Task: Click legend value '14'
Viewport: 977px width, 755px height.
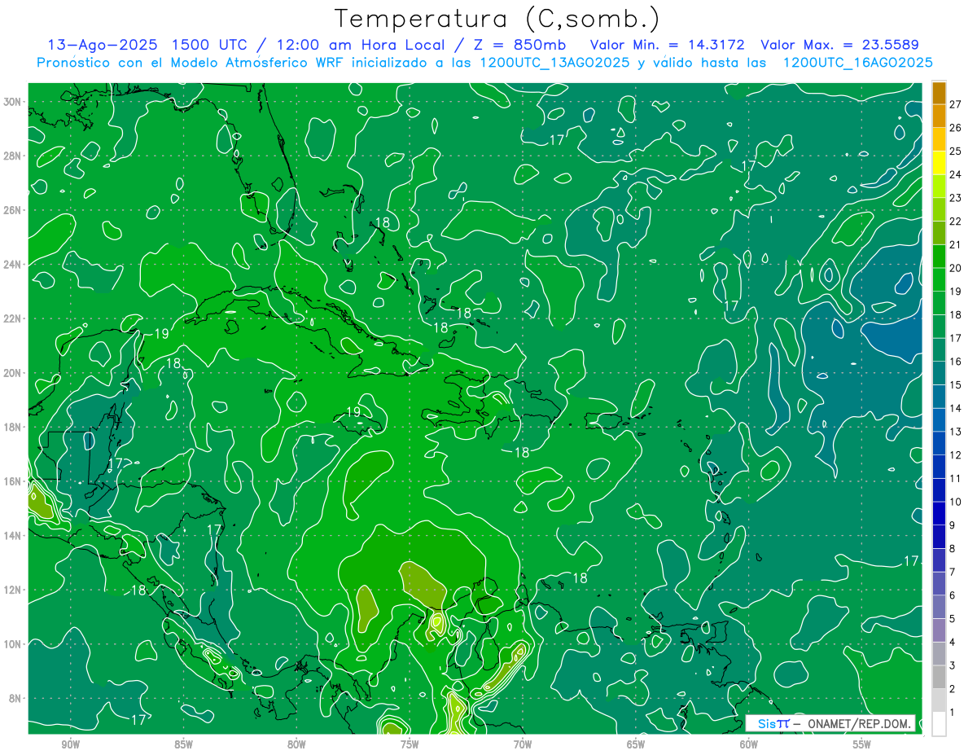Action: click(956, 408)
